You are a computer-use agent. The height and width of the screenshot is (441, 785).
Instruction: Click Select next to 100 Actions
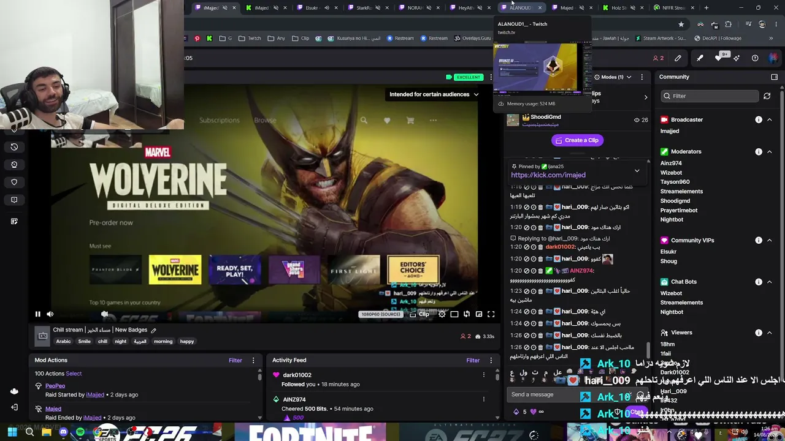click(74, 374)
